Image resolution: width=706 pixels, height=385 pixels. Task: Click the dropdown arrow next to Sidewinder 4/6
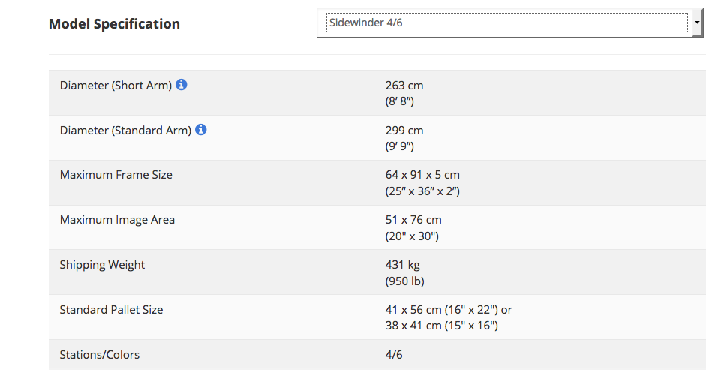(696, 23)
